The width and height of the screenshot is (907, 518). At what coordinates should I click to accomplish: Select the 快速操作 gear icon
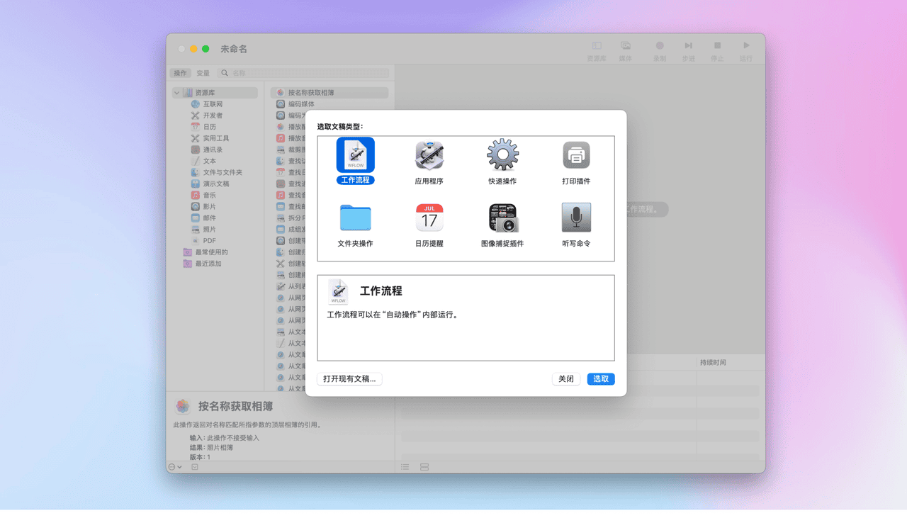(x=502, y=155)
